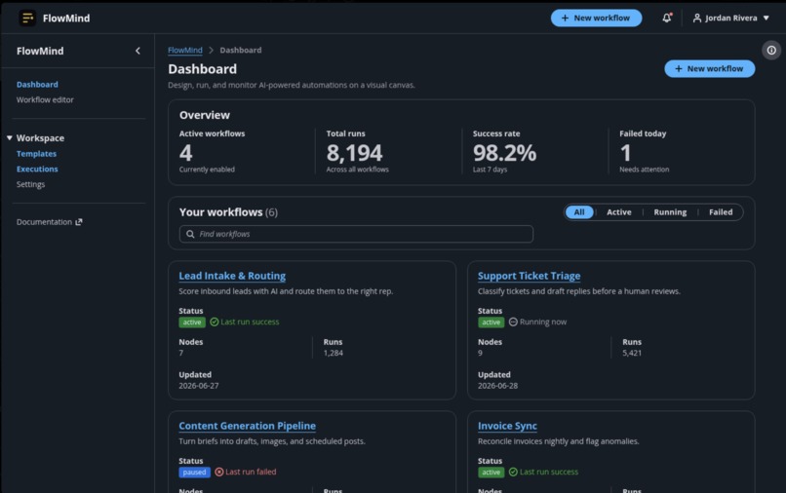The width and height of the screenshot is (786, 493).
Task: Click the user avatar icon beside Jordan Rivera
Action: click(697, 19)
